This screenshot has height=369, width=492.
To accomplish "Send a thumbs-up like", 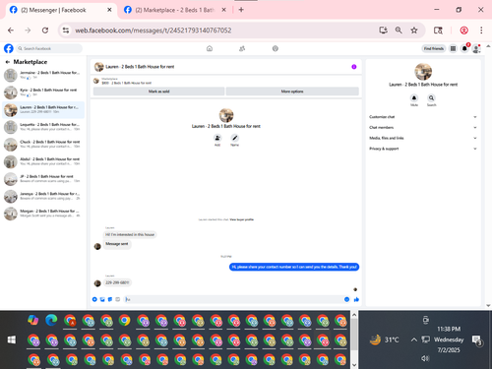I will [356, 299].
